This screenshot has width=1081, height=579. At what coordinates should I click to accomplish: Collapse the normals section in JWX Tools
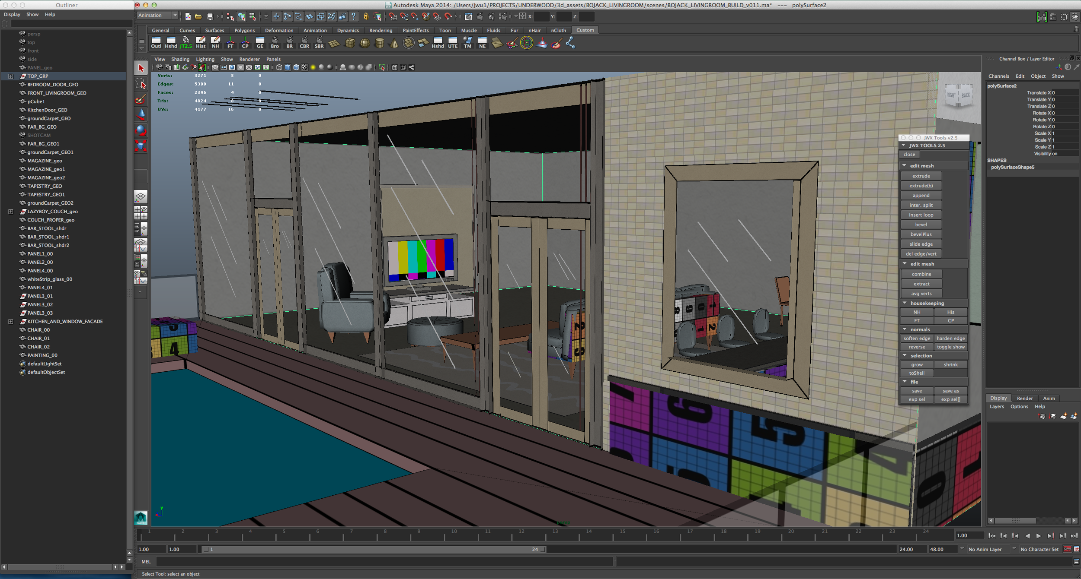(x=905, y=329)
